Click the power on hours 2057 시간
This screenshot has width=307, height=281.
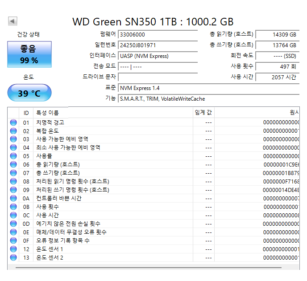tap(278, 77)
